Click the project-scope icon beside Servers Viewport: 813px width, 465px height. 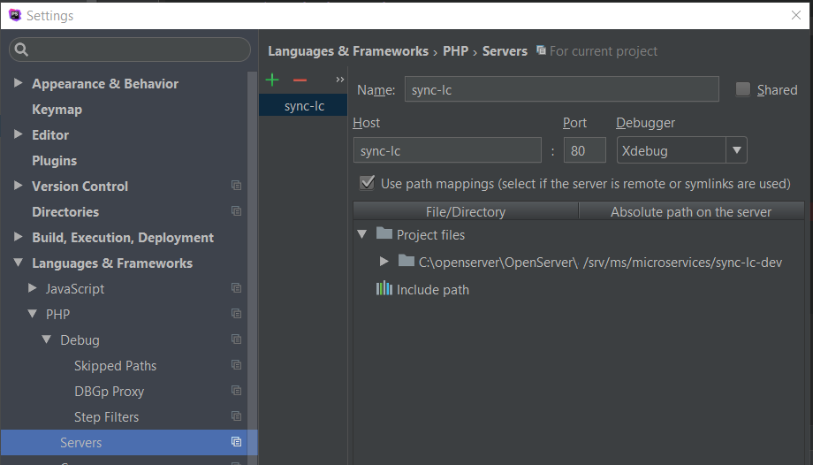coord(236,442)
